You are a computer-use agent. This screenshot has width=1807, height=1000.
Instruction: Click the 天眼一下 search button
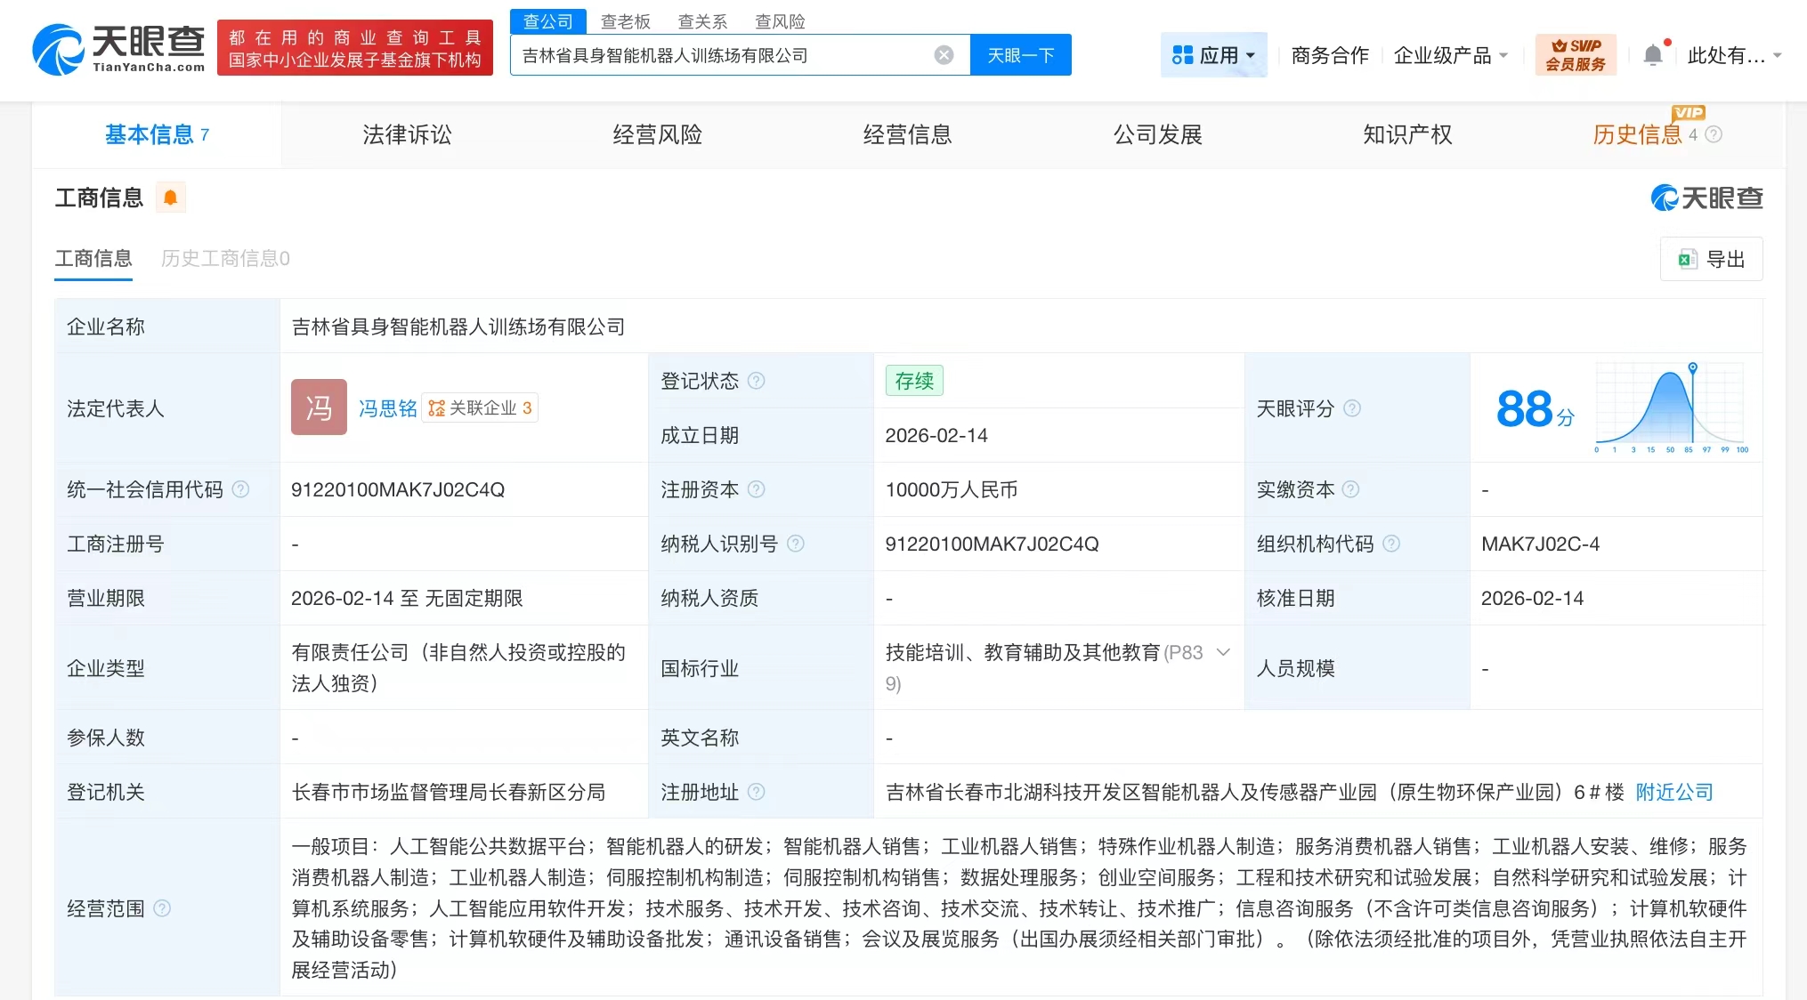click(1020, 55)
